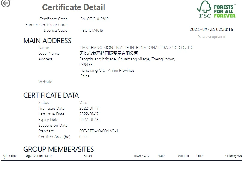Click the expiry date 2027-01-16
246x183 pixels.
[x=89, y=120]
